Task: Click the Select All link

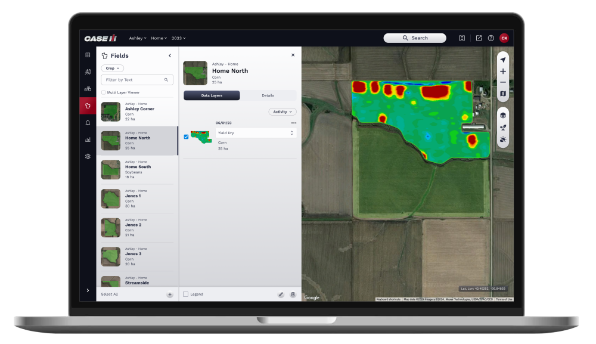Action: (x=109, y=295)
